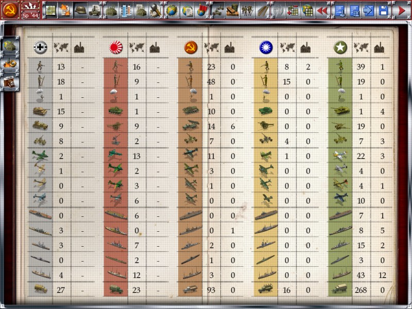This screenshot has width=412, height=309.
Task: Open the wrench and gear repair icon
Action: (x=156, y=10)
